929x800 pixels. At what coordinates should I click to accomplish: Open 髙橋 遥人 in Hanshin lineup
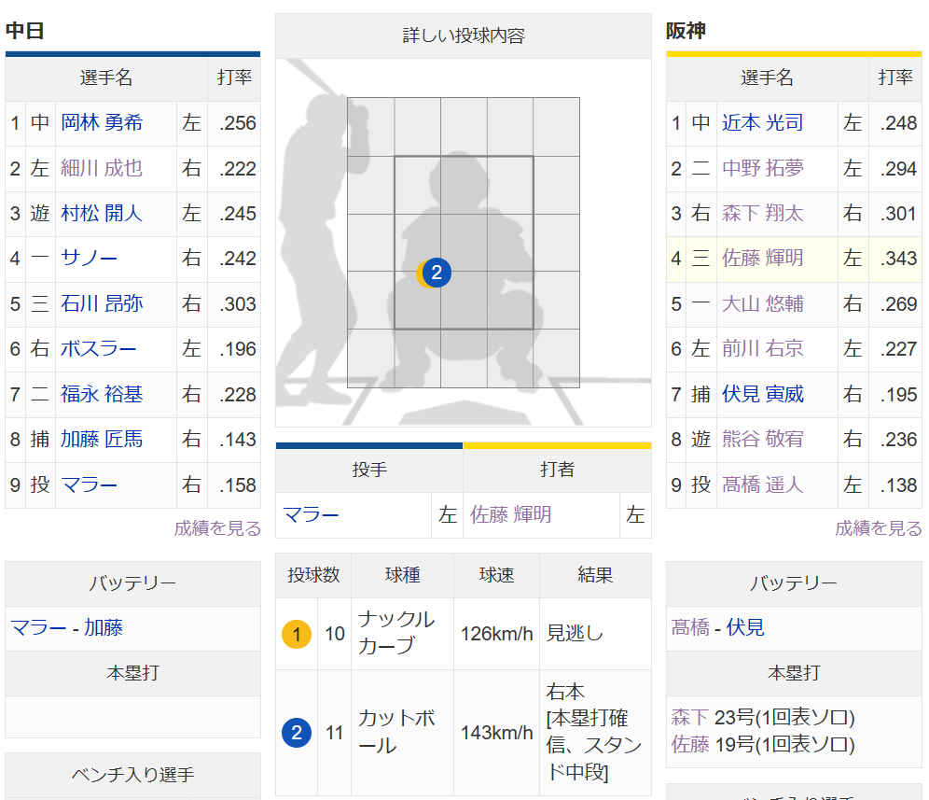(763, 485)
